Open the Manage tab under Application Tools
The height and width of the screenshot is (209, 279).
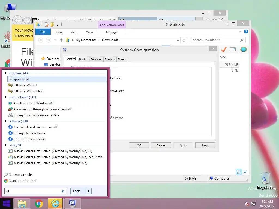112,32
